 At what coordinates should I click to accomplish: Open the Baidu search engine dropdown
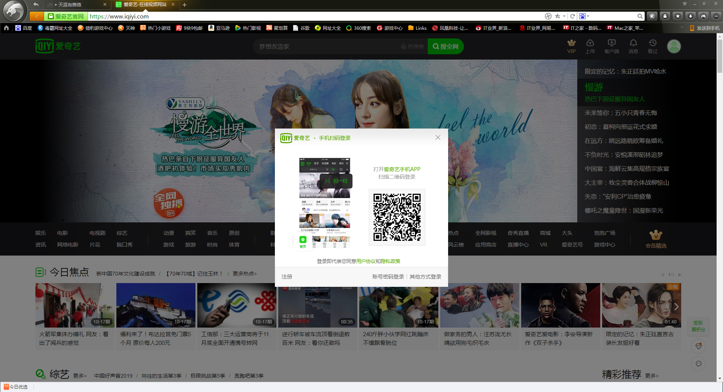584,16
